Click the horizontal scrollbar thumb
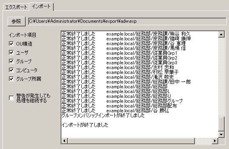229x149 pixels. coord(131,141)
